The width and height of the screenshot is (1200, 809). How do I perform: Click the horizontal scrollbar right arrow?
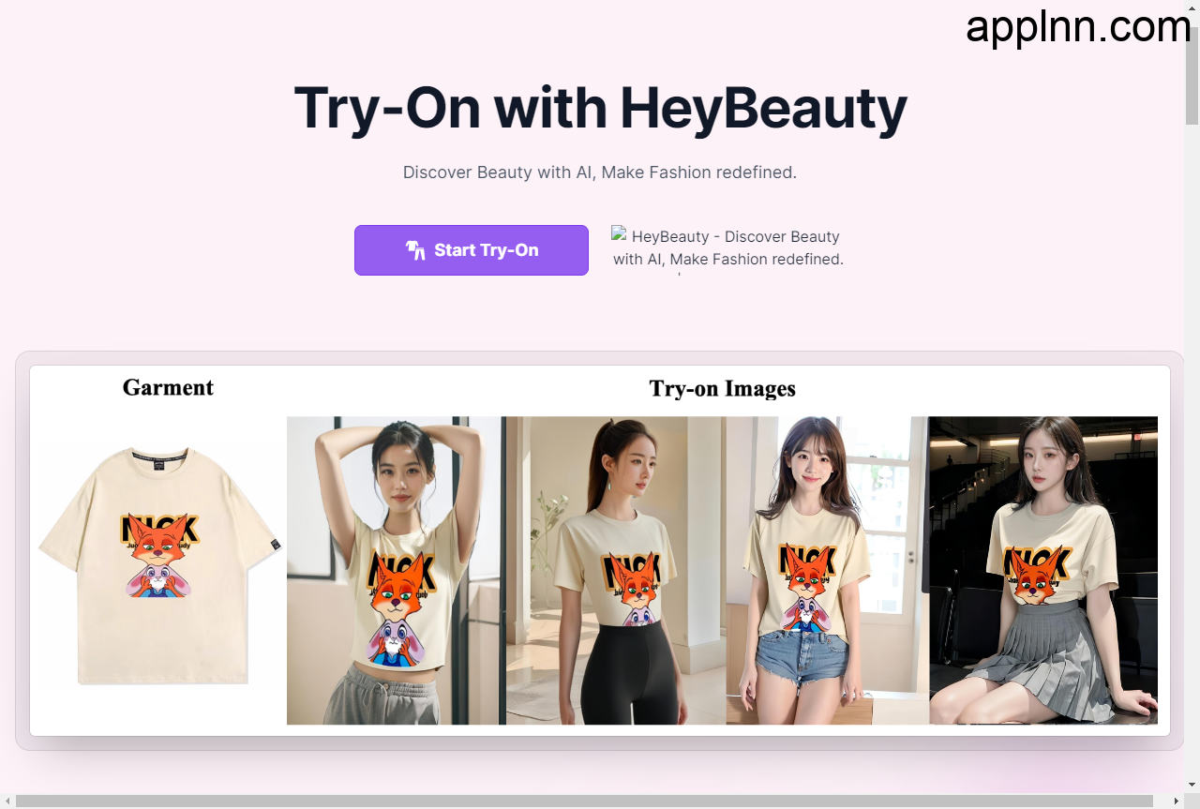tap(1177, 801)
